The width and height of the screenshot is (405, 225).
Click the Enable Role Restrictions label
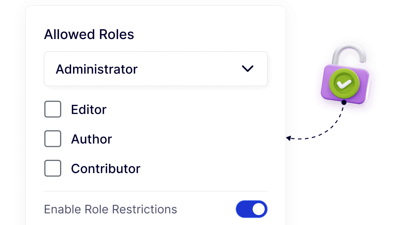point(111,209)
